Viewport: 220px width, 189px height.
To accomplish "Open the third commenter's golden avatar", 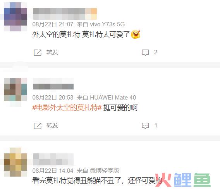I will click(x=15, y=162).
